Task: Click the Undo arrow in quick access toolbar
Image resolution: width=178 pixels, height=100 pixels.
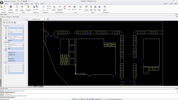Action: click(28, 1)
